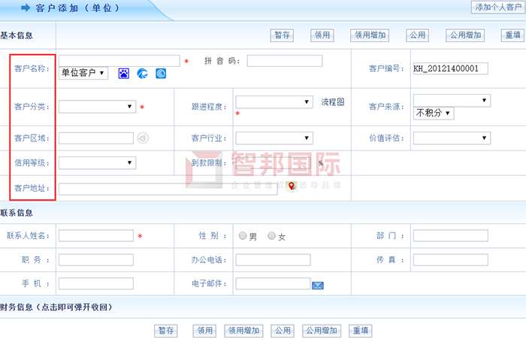This screenshot has width=526, height=342.
Task: Expand the 客户行业 dropdown
Action: 274,138
